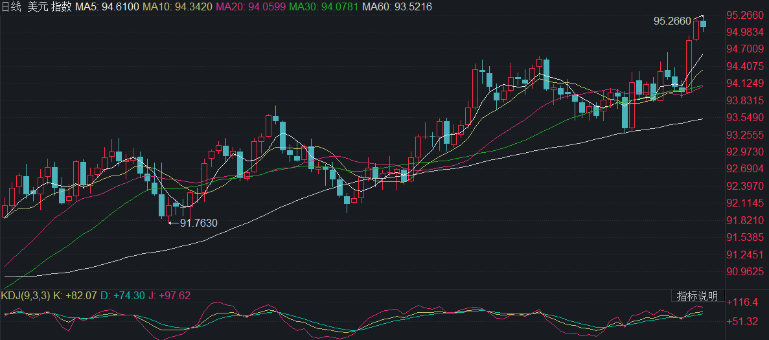Click the 95.2660 high price annotation
This screenshot has height=340, width=769.
pos(672,21)
